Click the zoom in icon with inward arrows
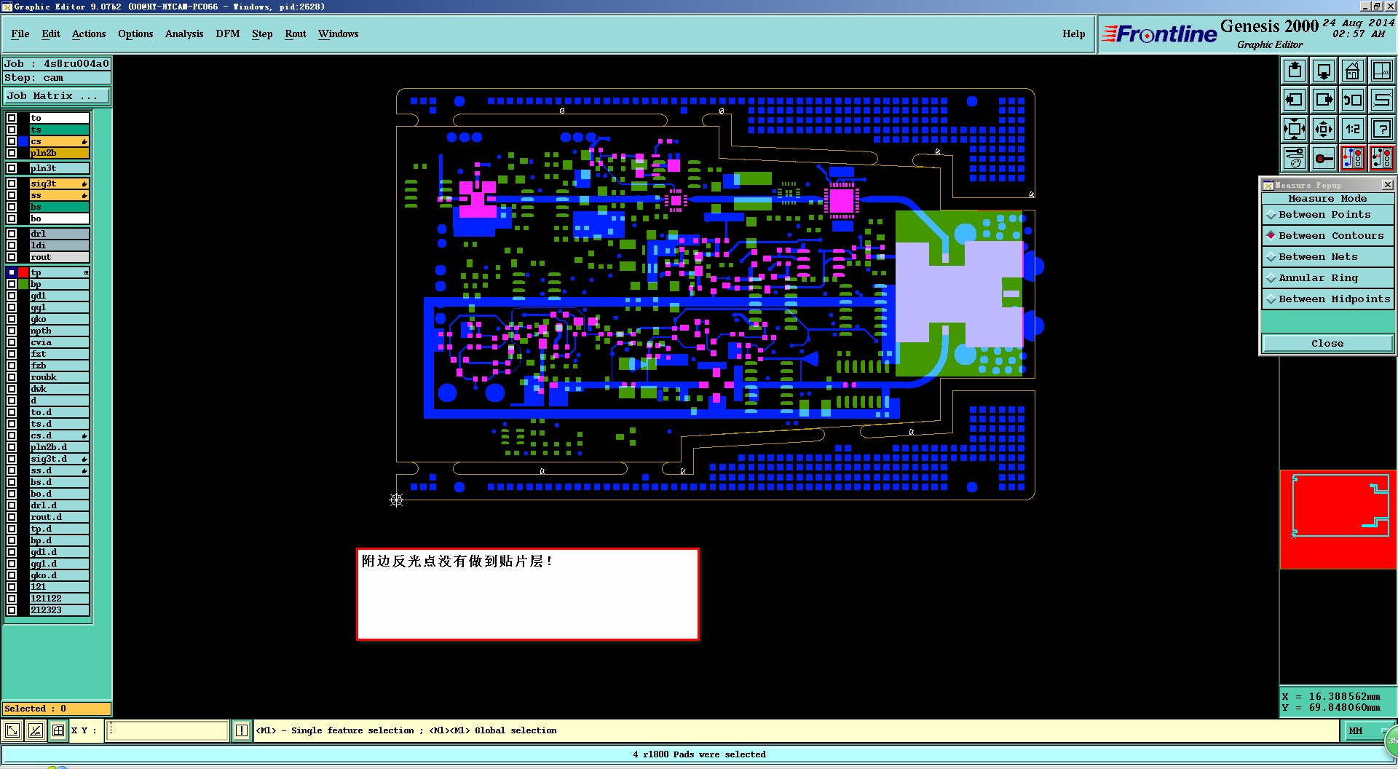1398x769 pixels. coord(1295,129)
